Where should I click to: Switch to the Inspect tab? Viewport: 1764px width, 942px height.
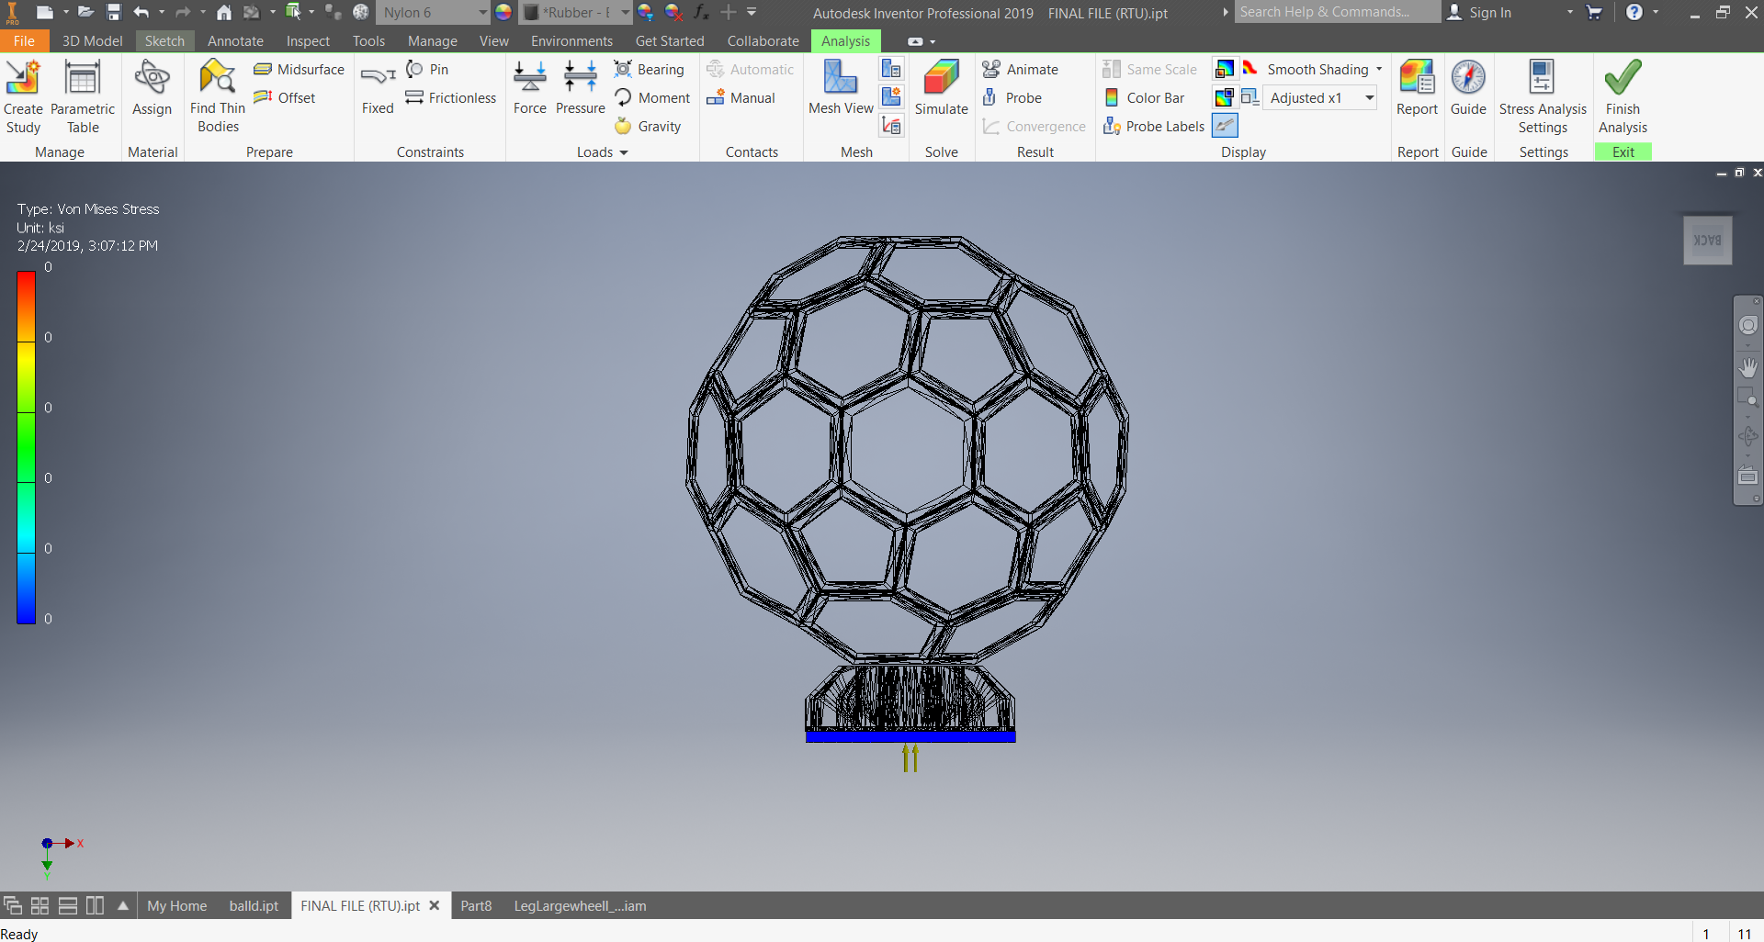(308, 40)
